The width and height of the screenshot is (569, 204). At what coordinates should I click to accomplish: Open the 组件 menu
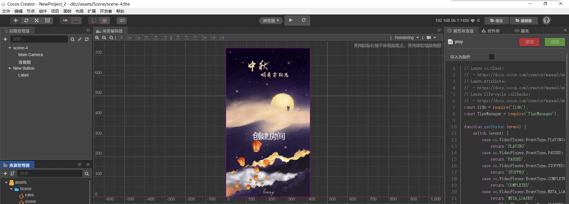43,11
